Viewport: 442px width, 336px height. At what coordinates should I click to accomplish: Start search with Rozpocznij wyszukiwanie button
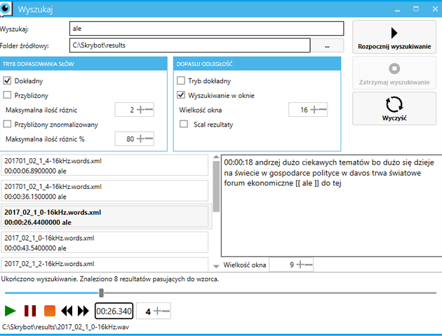click(394, 37)
